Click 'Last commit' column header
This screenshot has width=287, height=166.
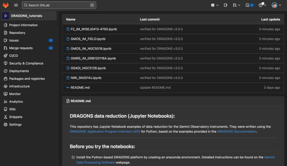point(150,19)
